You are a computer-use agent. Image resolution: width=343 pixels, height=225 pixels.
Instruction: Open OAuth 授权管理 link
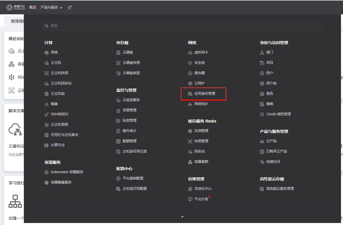click(278, 114)
